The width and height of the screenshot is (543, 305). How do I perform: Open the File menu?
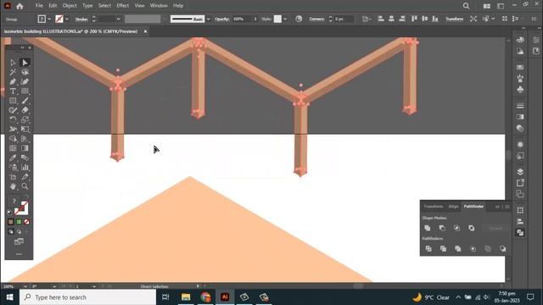(39, 6)
